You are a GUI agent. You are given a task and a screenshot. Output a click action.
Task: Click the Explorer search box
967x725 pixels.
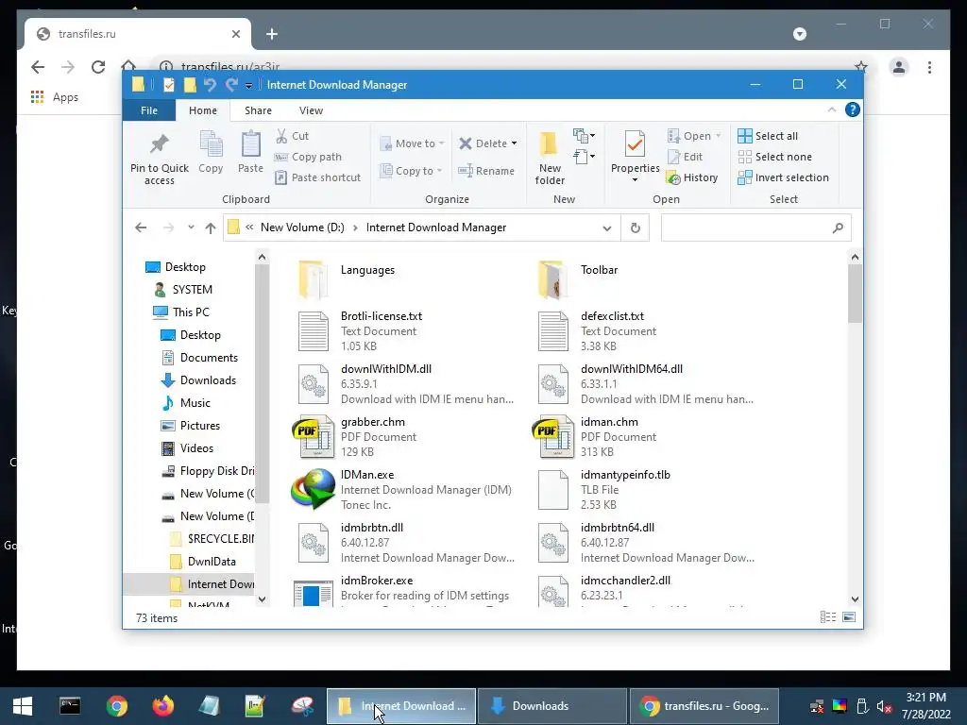click(755, 228)
